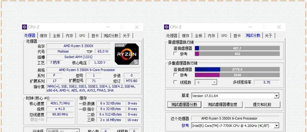Open the 參考 Intel Core i7-7700K dropdown
Image resolution: width=307 pixels, height=132 pixels.
235,125
